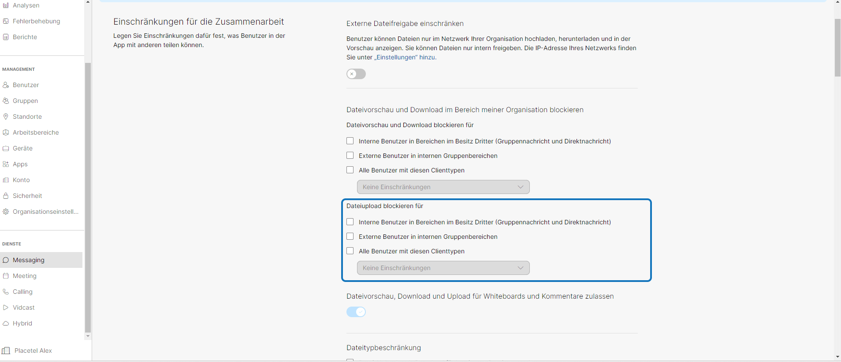Click the Sicherheit lock icon

click(6, 196)
